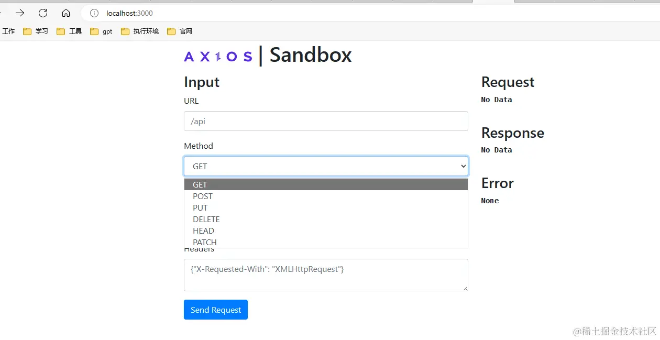Click the Send Request button
Viewport: 660px width, 340px height.
click(216, 310)
